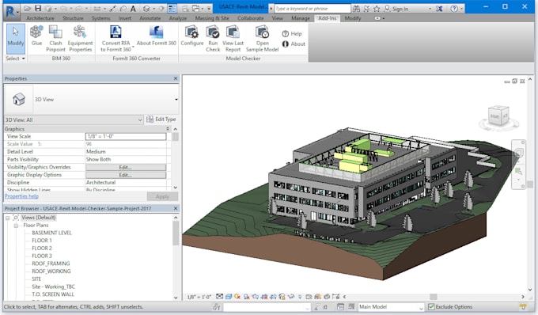Open BASEMENT LEVEL floor plan

[51, 233]
